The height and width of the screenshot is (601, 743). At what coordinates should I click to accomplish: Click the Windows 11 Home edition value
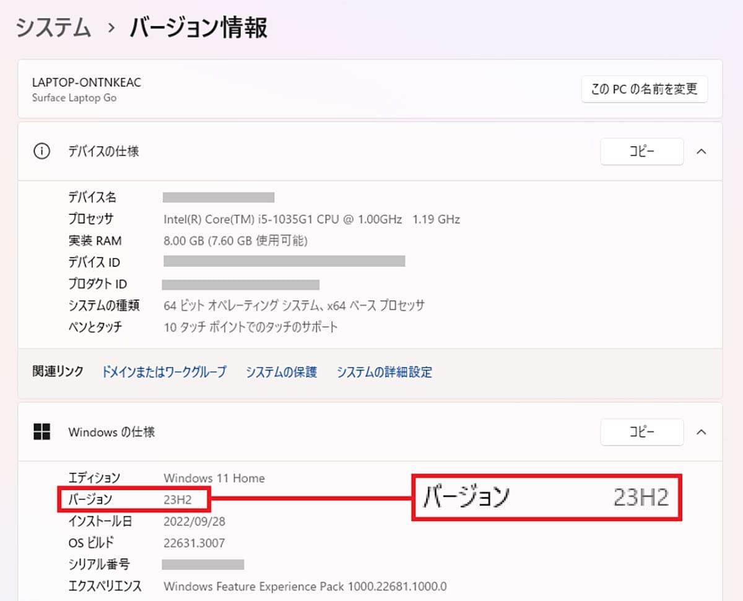pyautogui.click(x=214, y=478)
